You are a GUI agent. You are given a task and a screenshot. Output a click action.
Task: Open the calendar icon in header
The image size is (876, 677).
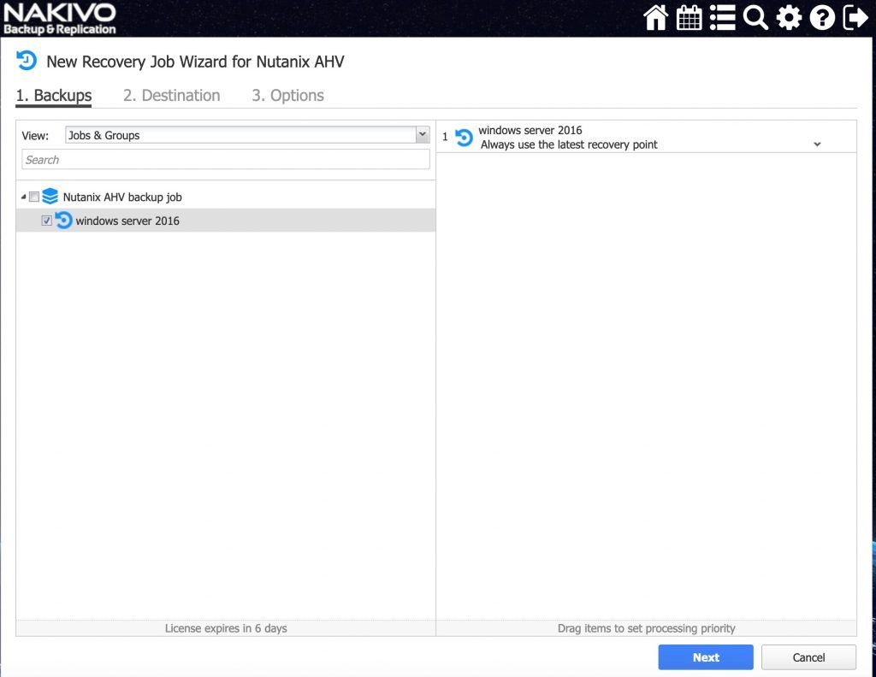coord(689,18)
